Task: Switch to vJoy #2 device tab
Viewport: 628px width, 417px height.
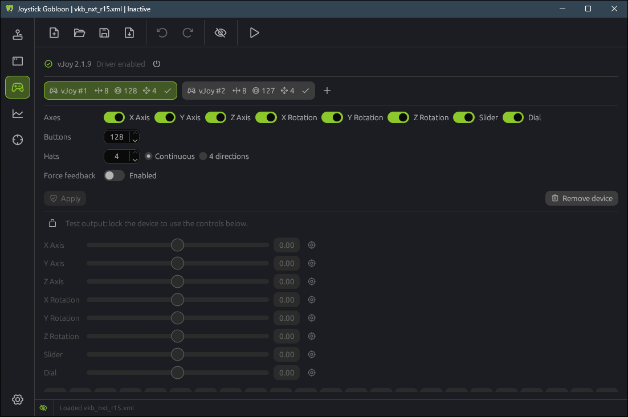Action: point(248,91)
